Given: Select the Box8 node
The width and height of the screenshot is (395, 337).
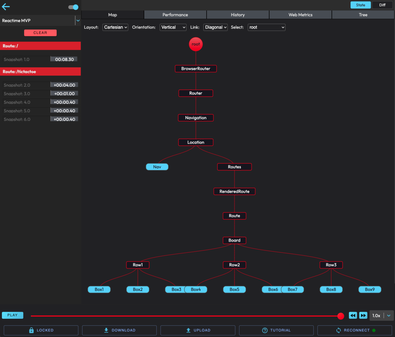Looking at the screenshot, I should click(x=331, y=290).
